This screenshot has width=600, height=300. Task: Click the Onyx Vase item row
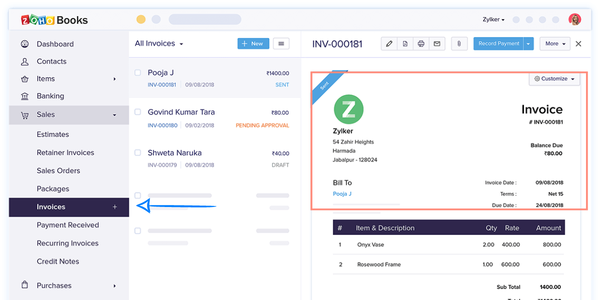[x=449, y=244]
